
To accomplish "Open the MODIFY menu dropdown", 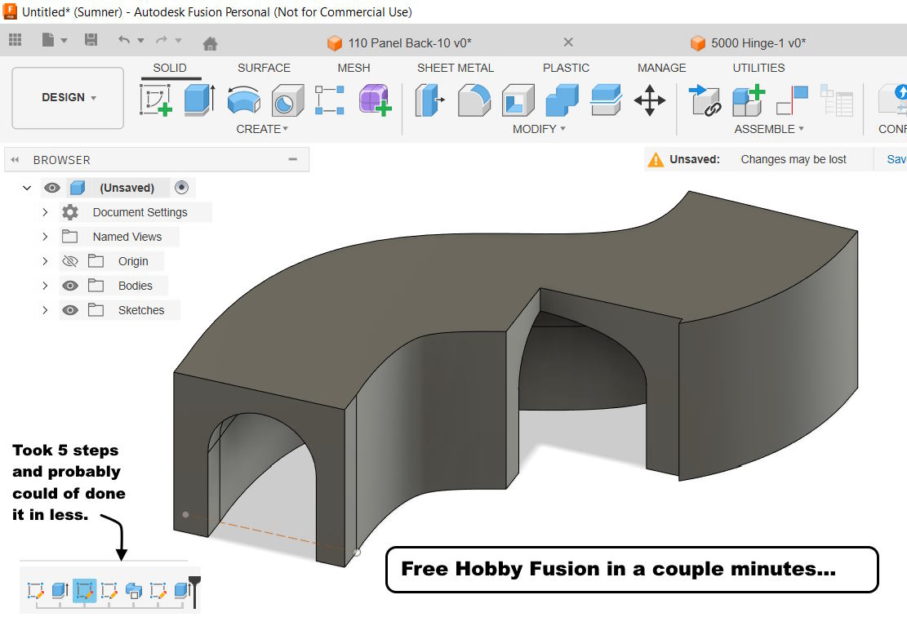I will coord(539,129).
